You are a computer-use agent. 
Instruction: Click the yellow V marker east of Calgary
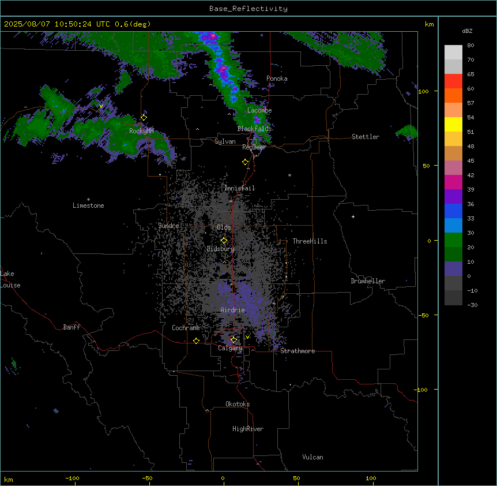tap(247, 337)
